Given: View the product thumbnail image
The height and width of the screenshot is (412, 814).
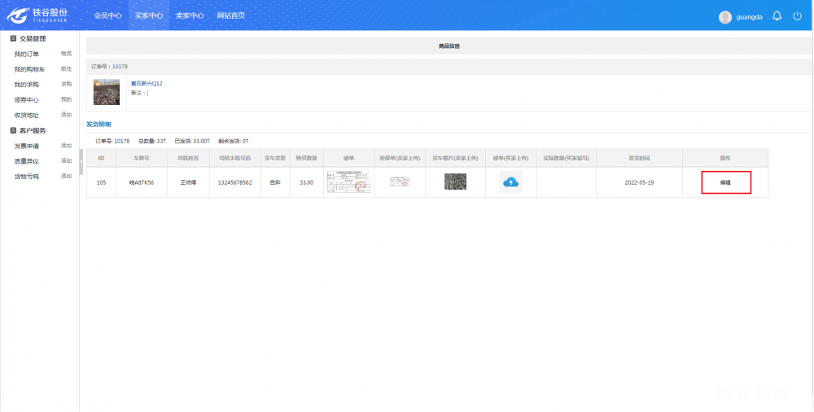Looking at the screenshot, I should 107,91.
